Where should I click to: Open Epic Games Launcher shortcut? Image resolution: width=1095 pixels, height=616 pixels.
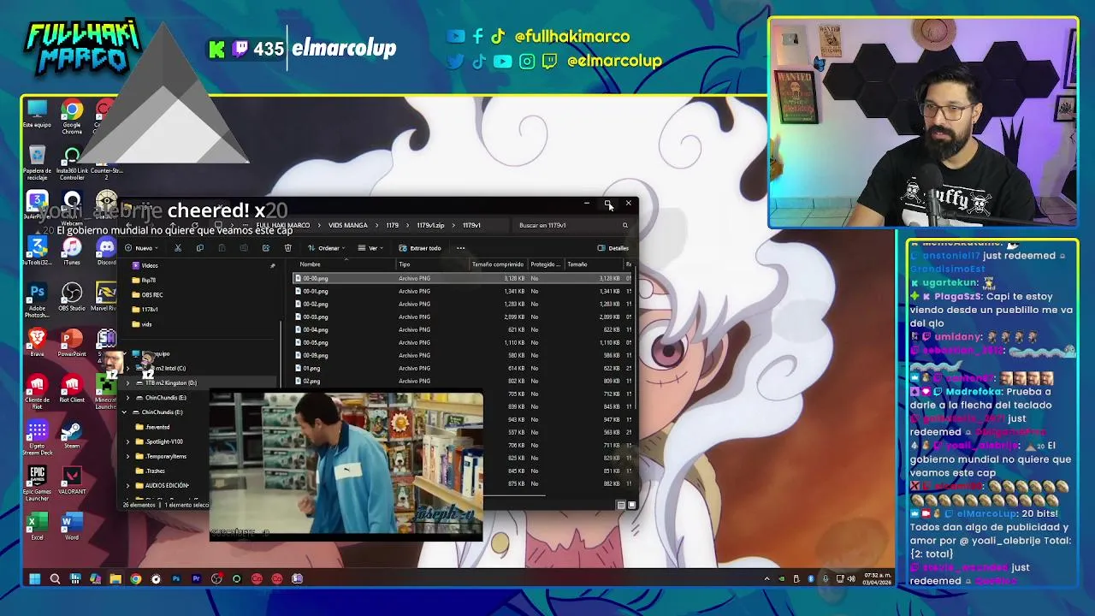click(x=37, y=483)
